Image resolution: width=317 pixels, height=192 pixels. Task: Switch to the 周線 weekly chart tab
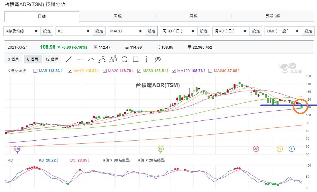tap(117, 16)
